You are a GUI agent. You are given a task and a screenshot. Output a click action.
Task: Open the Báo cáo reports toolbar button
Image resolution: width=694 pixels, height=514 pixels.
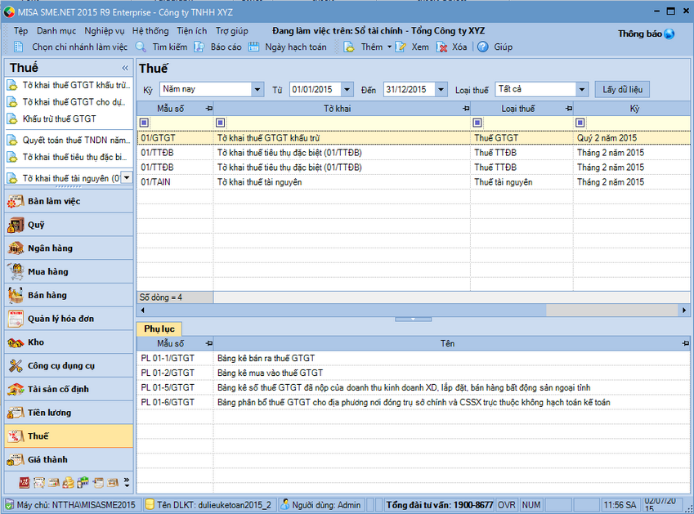pos(217,47)
